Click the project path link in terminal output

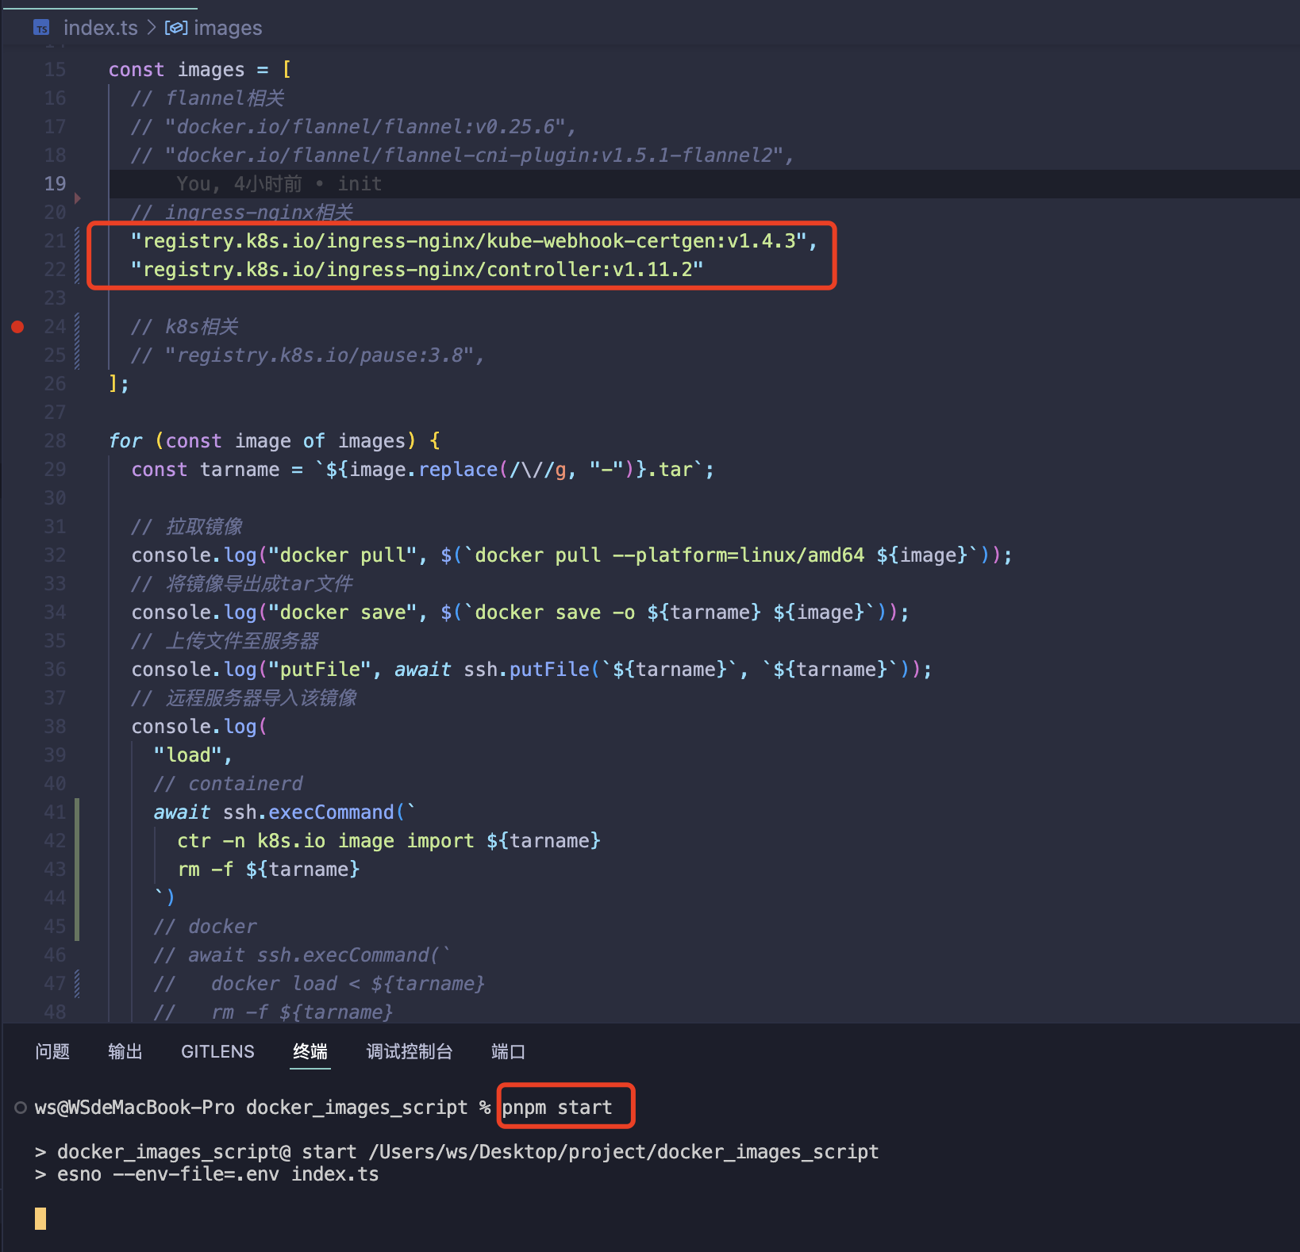623,1152
